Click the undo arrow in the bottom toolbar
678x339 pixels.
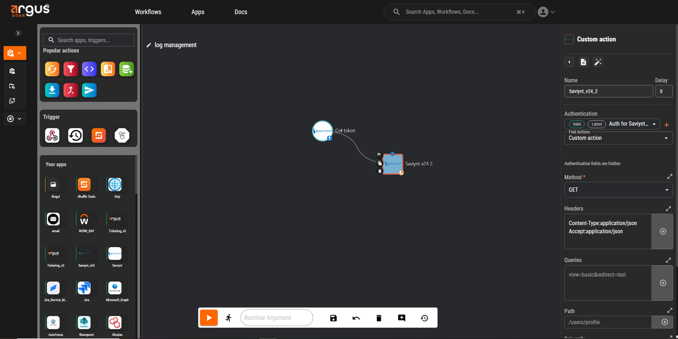[x=356, y=318]
